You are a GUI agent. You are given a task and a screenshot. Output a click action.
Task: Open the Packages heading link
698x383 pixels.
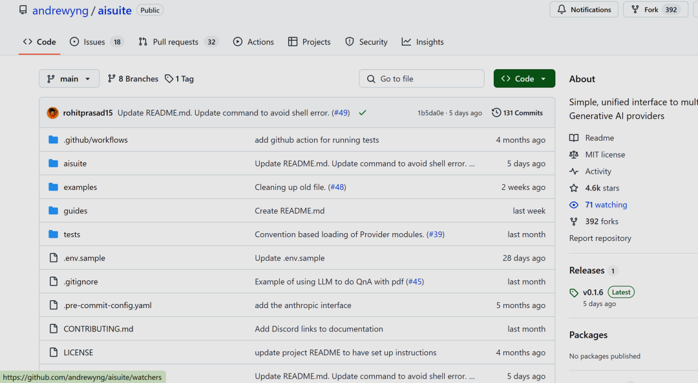588,335
